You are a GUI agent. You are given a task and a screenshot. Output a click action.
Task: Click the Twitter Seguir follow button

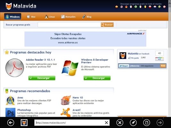point(124,66)
